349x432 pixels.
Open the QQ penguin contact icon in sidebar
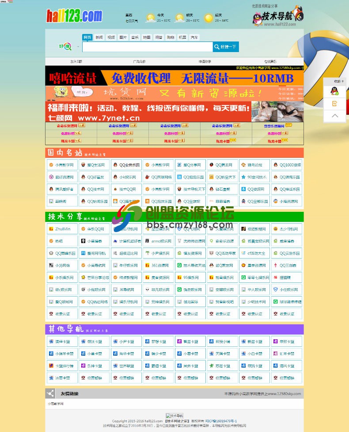click(x=335, y=91)
